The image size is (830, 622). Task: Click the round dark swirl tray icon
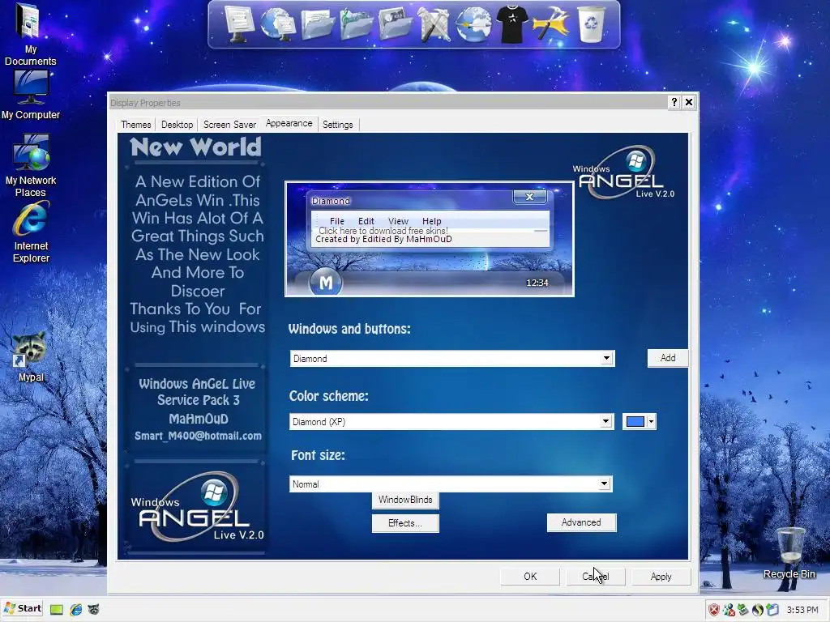point(758,610)
